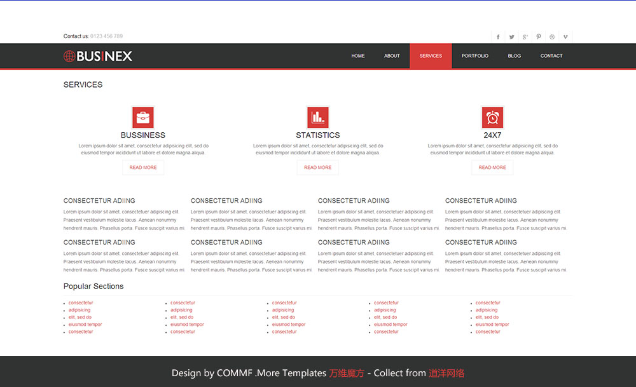Image resolution: width=636 pixels, height=387 pixels.
Task: Navigate to the Contact page
Action: point(551,56)
